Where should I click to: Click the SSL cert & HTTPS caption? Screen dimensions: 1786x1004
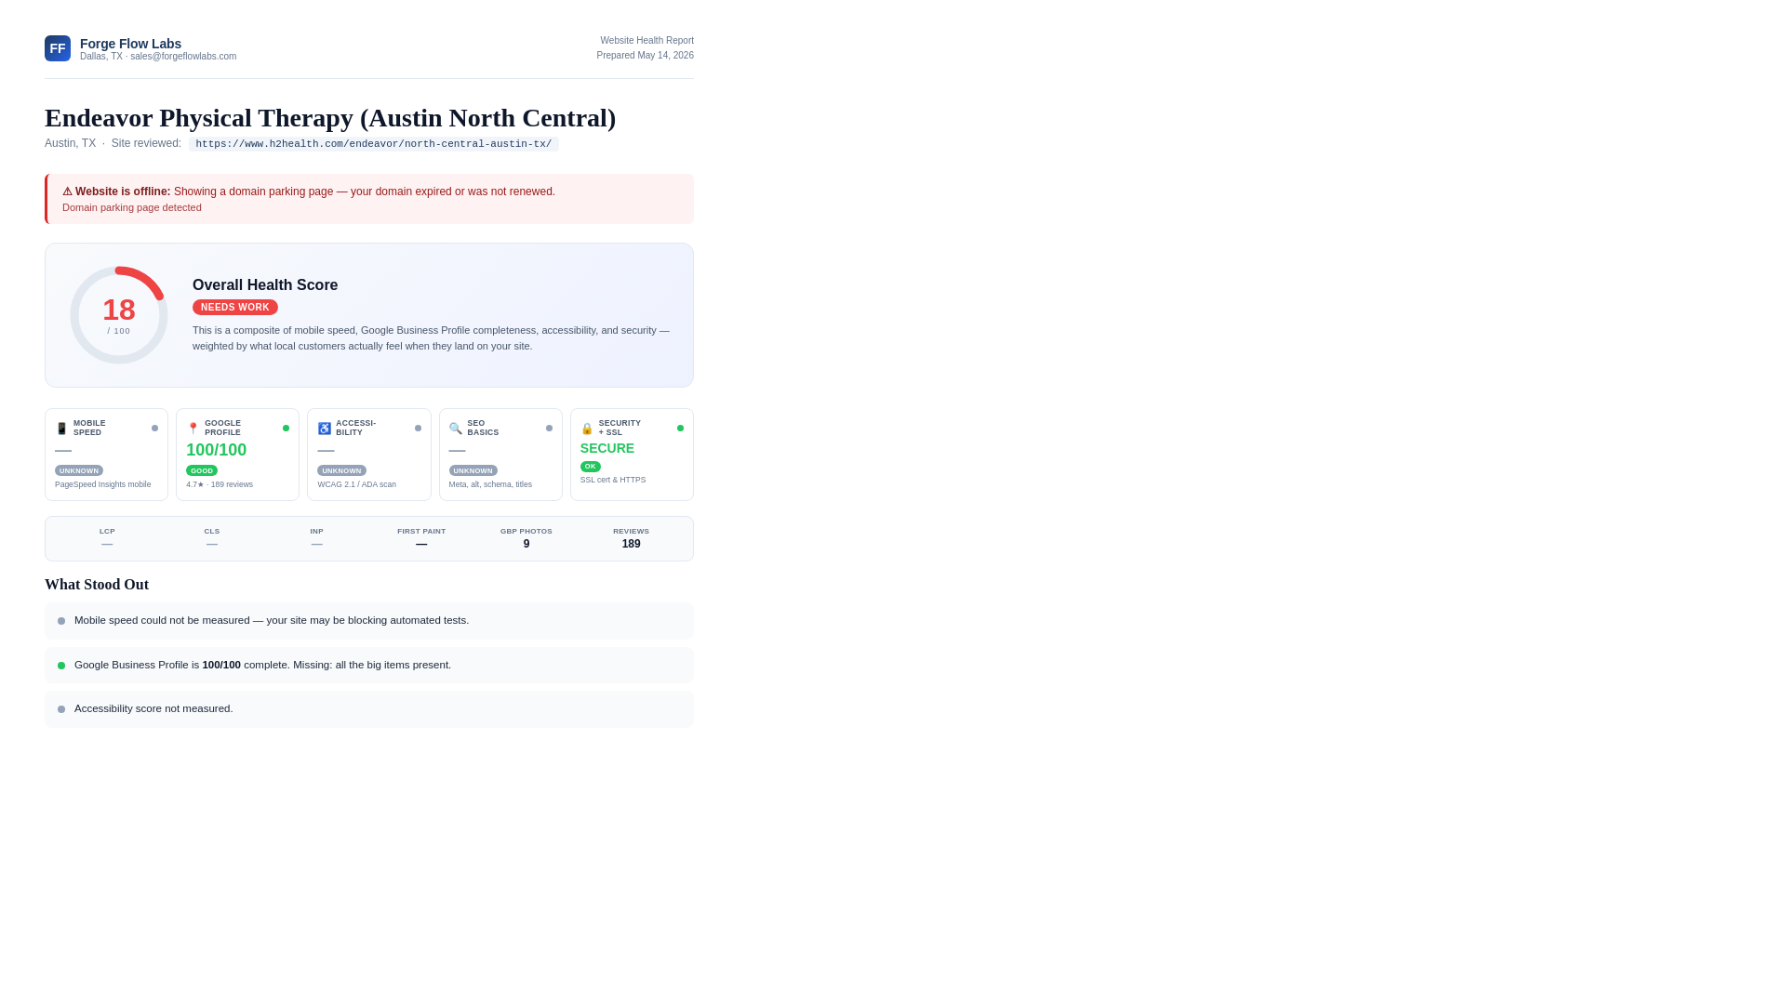[613, 481]
